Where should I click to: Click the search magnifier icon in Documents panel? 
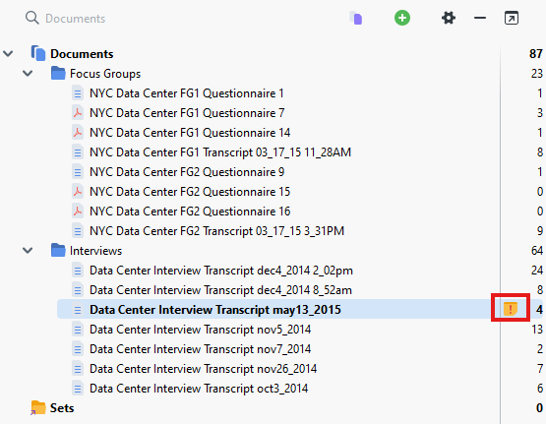(x=32, y=18)
